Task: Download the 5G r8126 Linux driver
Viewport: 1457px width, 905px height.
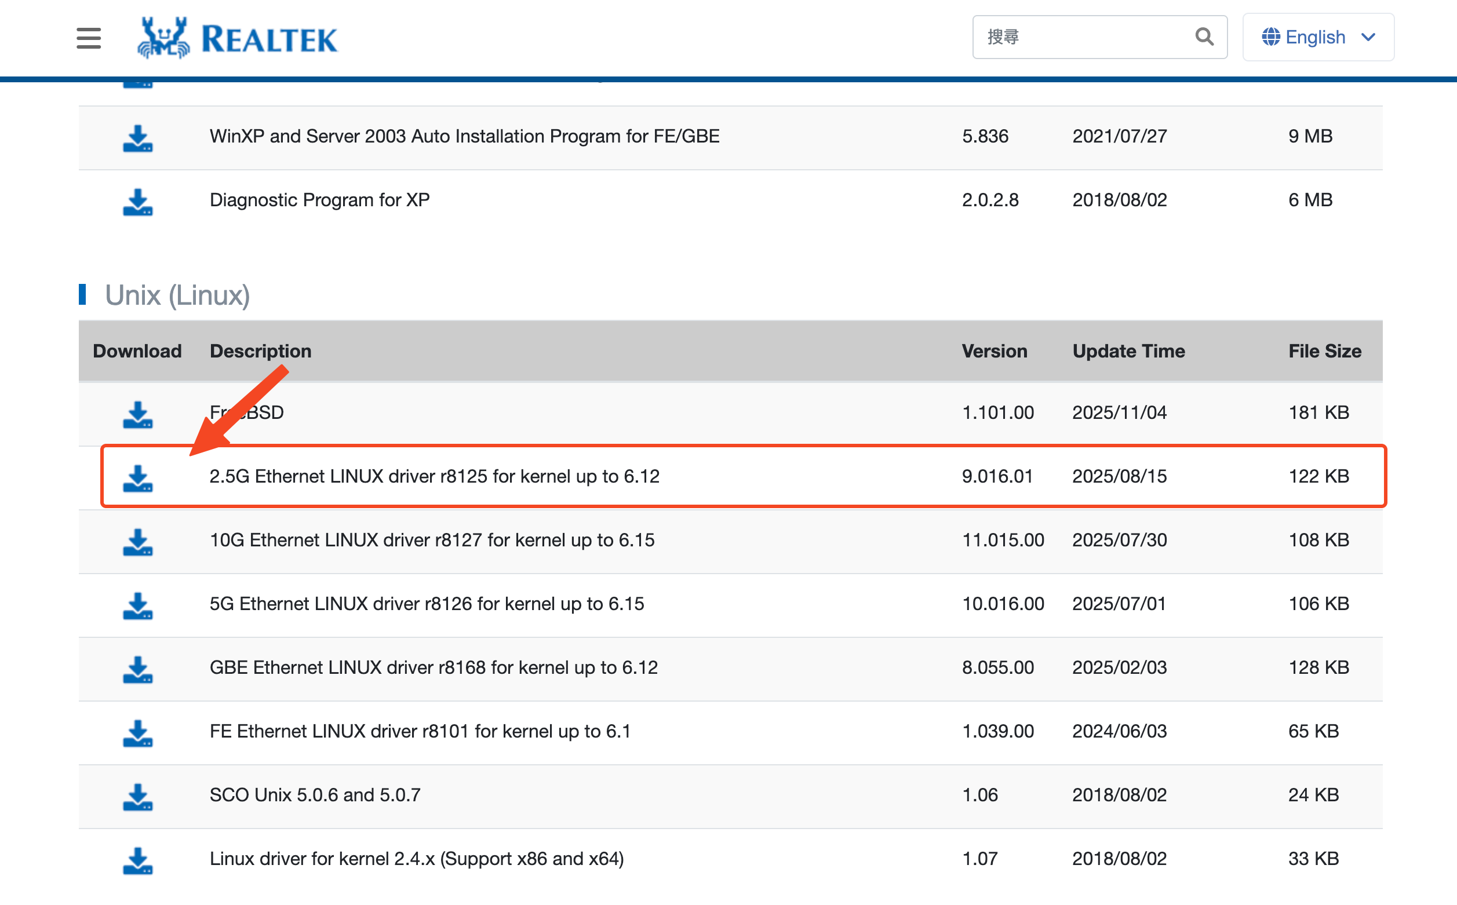Action: (x=138, y=605)
